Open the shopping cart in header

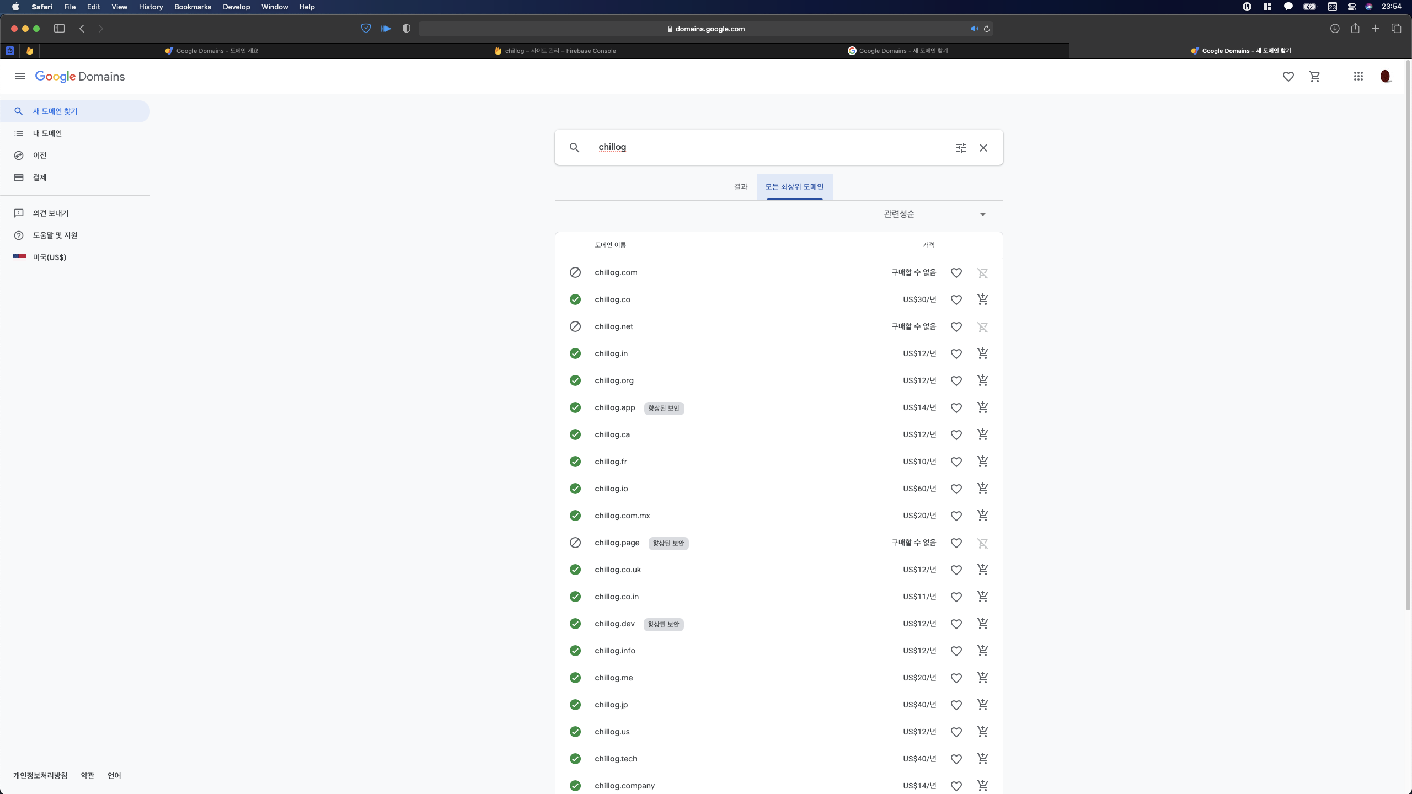[1314, 77]
